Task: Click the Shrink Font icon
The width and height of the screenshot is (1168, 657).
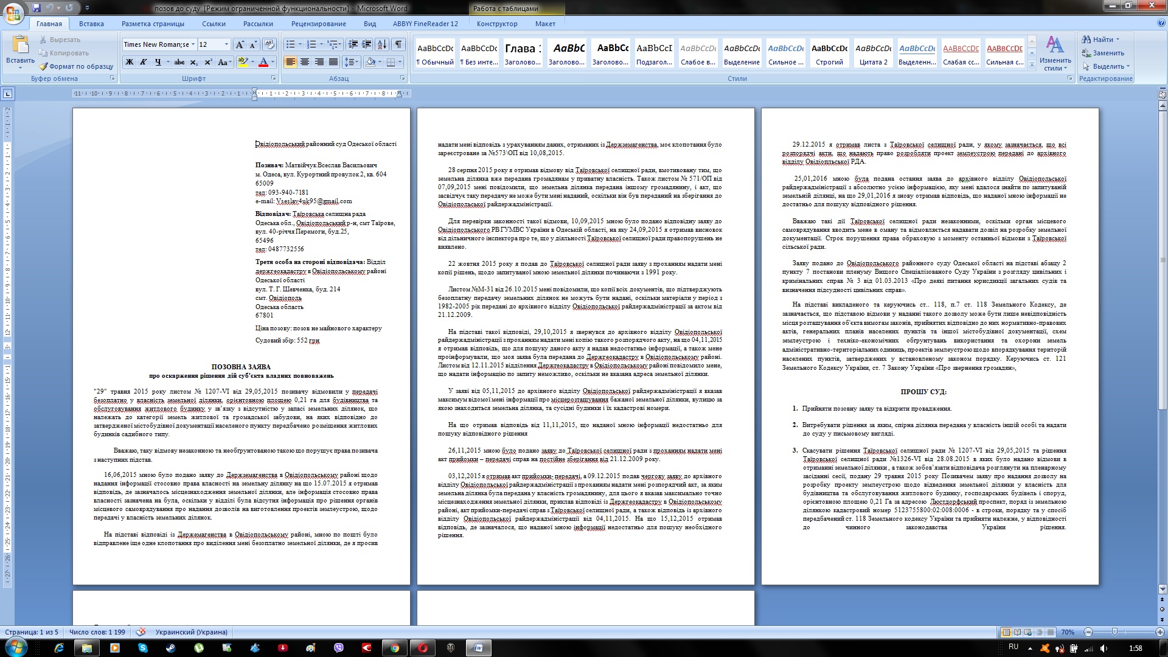Action: pos(254,44)
